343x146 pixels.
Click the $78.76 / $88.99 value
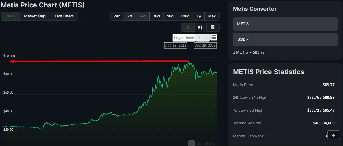pos(321,97)
